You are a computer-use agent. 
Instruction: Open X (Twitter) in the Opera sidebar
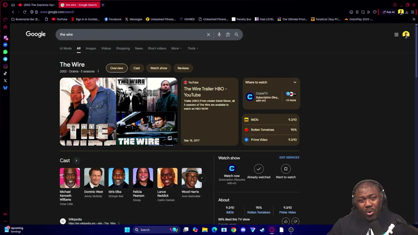pos(5,81)
